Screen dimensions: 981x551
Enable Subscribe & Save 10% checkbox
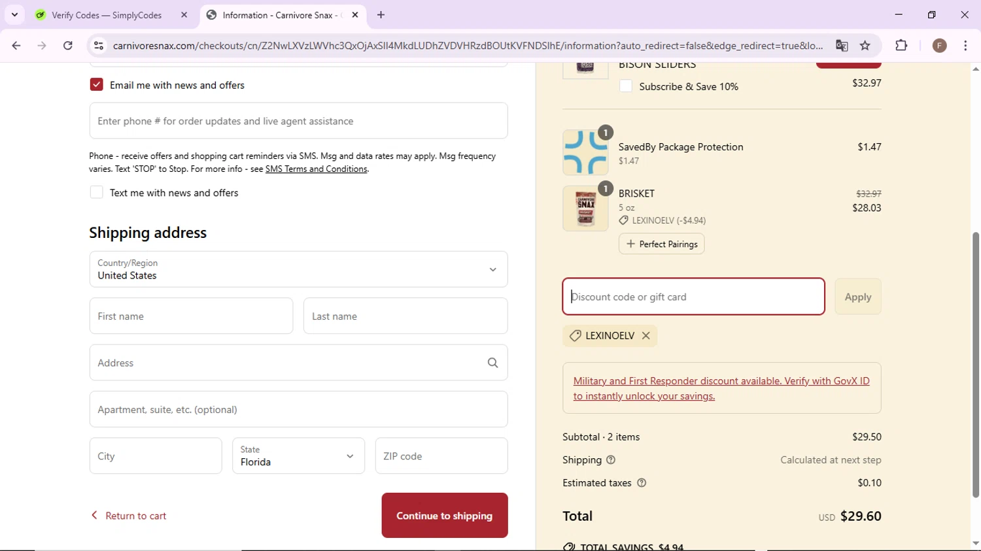626,86
